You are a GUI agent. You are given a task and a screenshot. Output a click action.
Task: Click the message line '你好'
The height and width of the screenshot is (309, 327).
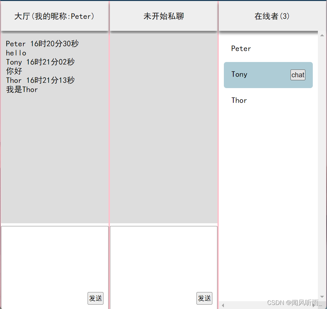coord(14,71)
